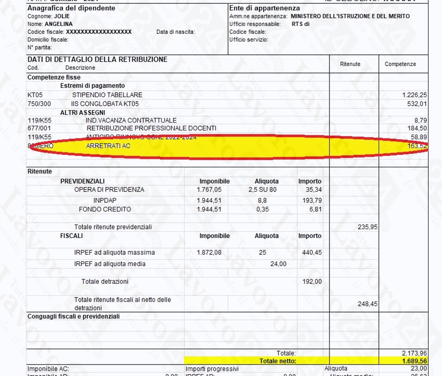Click the 'Imponibile AC:' label
442x376 pixels.
coord(48,369)
